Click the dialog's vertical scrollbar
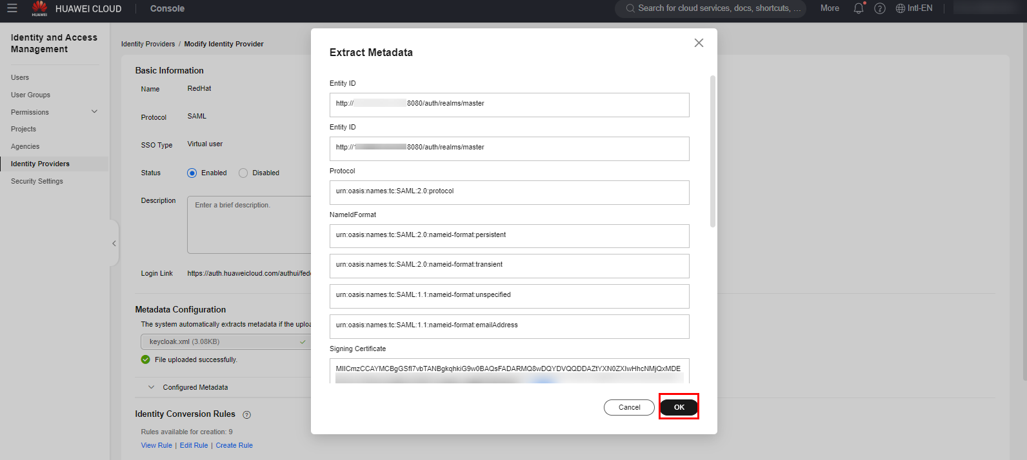 pos(712,151)
